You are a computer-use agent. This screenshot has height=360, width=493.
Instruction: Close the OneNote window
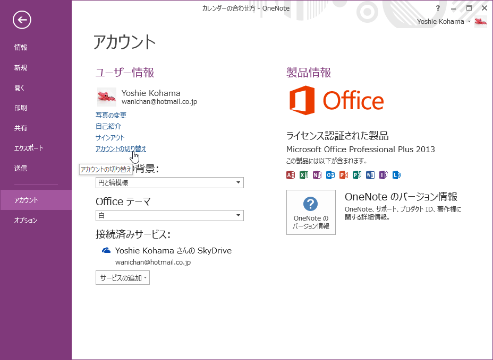click(x=484, y=8)
